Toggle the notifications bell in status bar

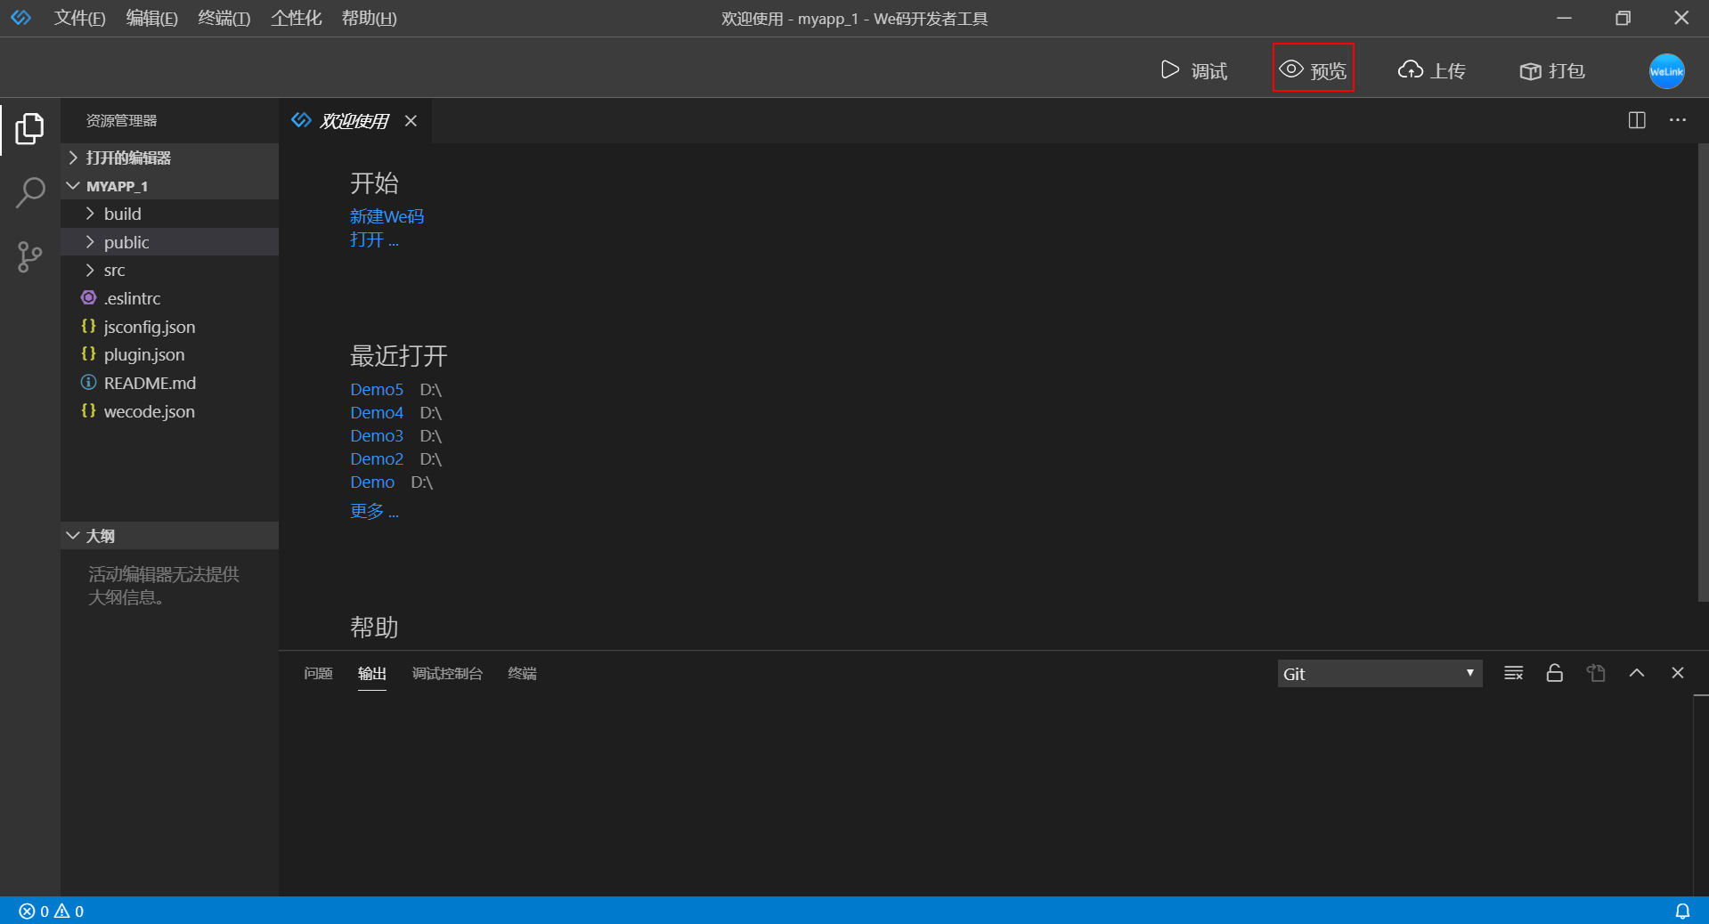pos(1682,911)
